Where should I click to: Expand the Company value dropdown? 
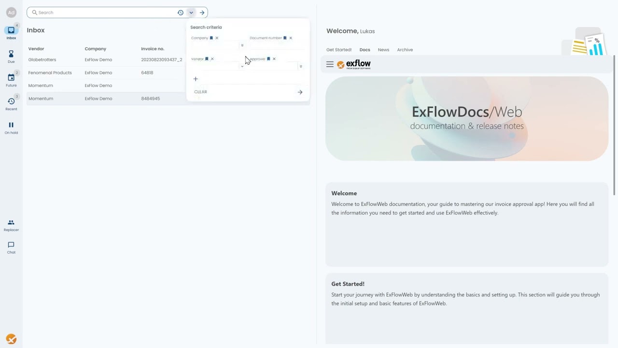(x=242, y=45)
